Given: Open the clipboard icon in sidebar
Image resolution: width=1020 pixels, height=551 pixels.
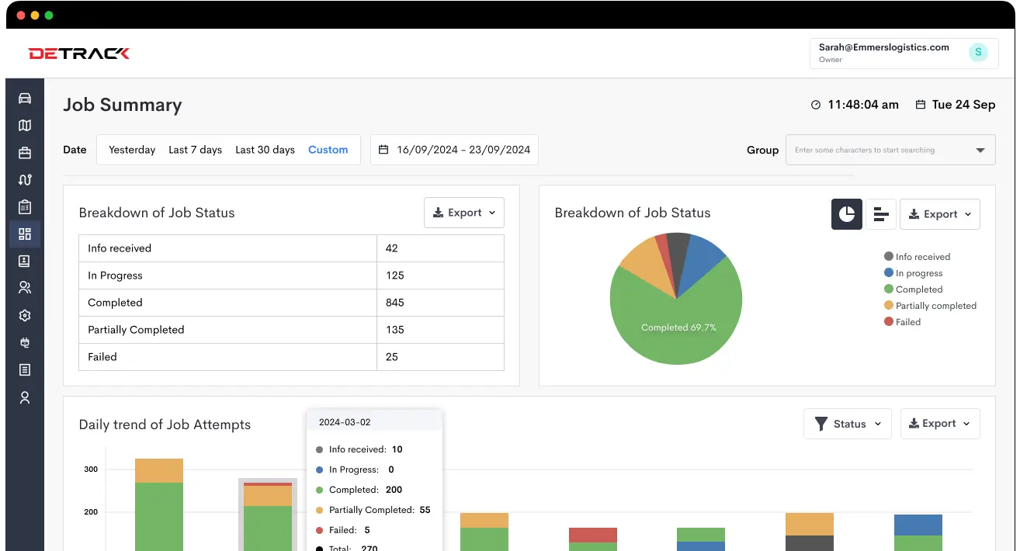Looking at the screenshot, I should [x=25, y=207].
